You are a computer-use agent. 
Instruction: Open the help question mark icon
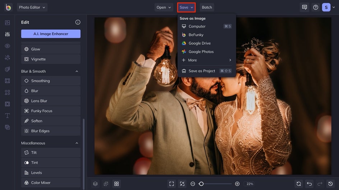tap(315, 7)
